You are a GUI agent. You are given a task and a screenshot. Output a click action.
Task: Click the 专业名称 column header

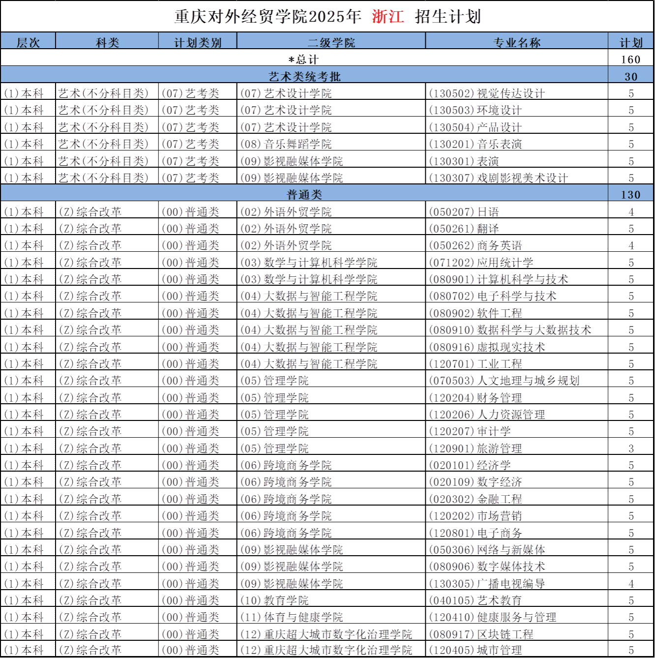[x=516, y=42]
